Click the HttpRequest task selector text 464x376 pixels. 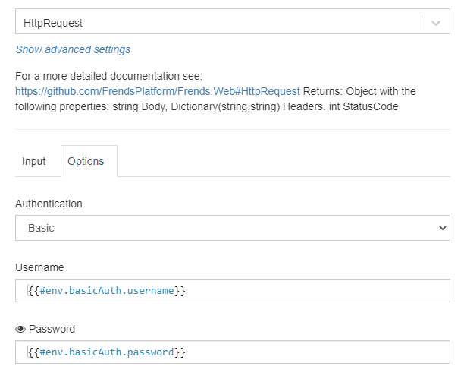(53, 23)
